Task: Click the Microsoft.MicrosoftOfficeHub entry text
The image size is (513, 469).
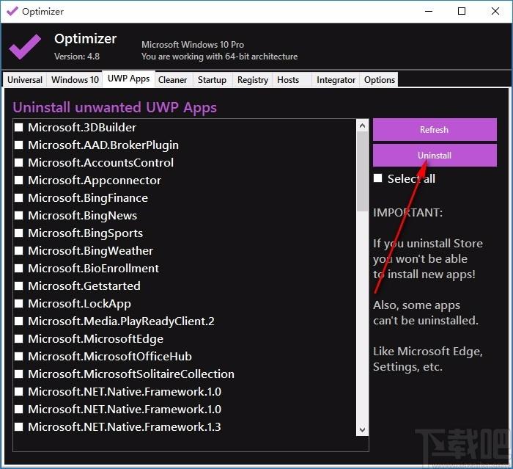Action: (x=110, y=356)
